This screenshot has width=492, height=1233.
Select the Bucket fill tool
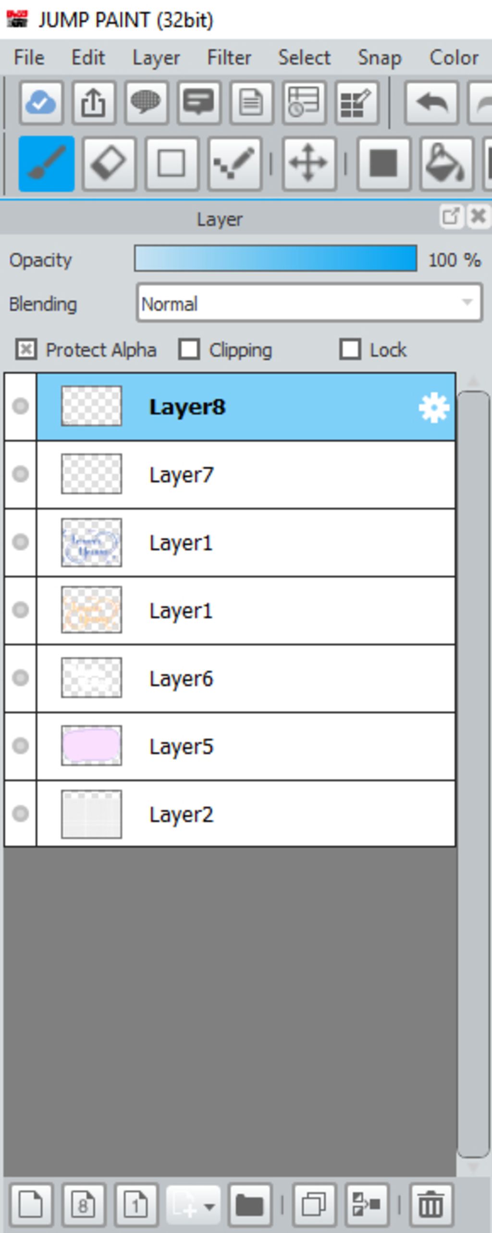445,164
